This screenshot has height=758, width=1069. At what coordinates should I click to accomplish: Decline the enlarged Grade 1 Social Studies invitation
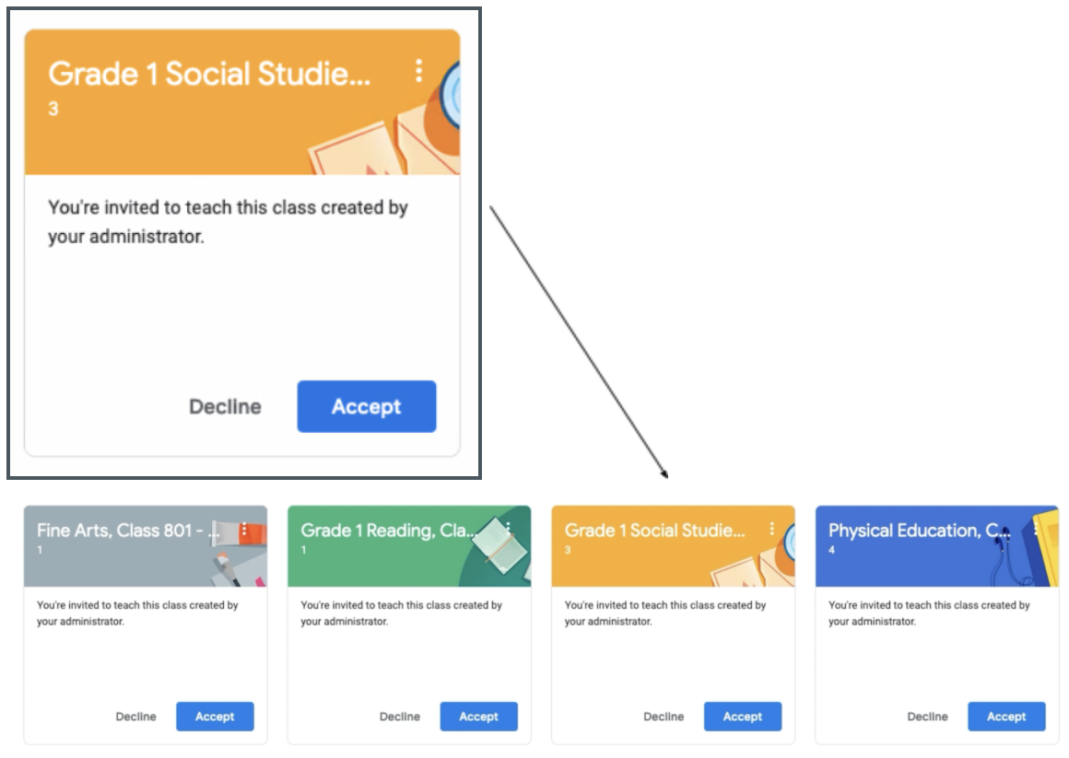coord(226,406)
